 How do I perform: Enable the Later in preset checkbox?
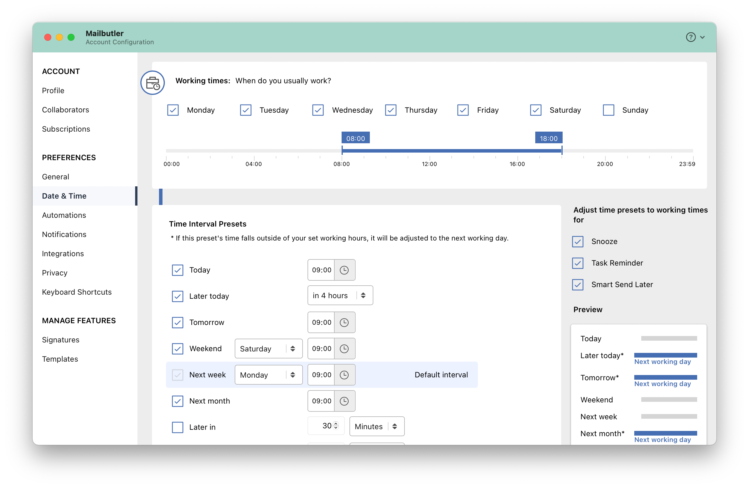[178, 427]
